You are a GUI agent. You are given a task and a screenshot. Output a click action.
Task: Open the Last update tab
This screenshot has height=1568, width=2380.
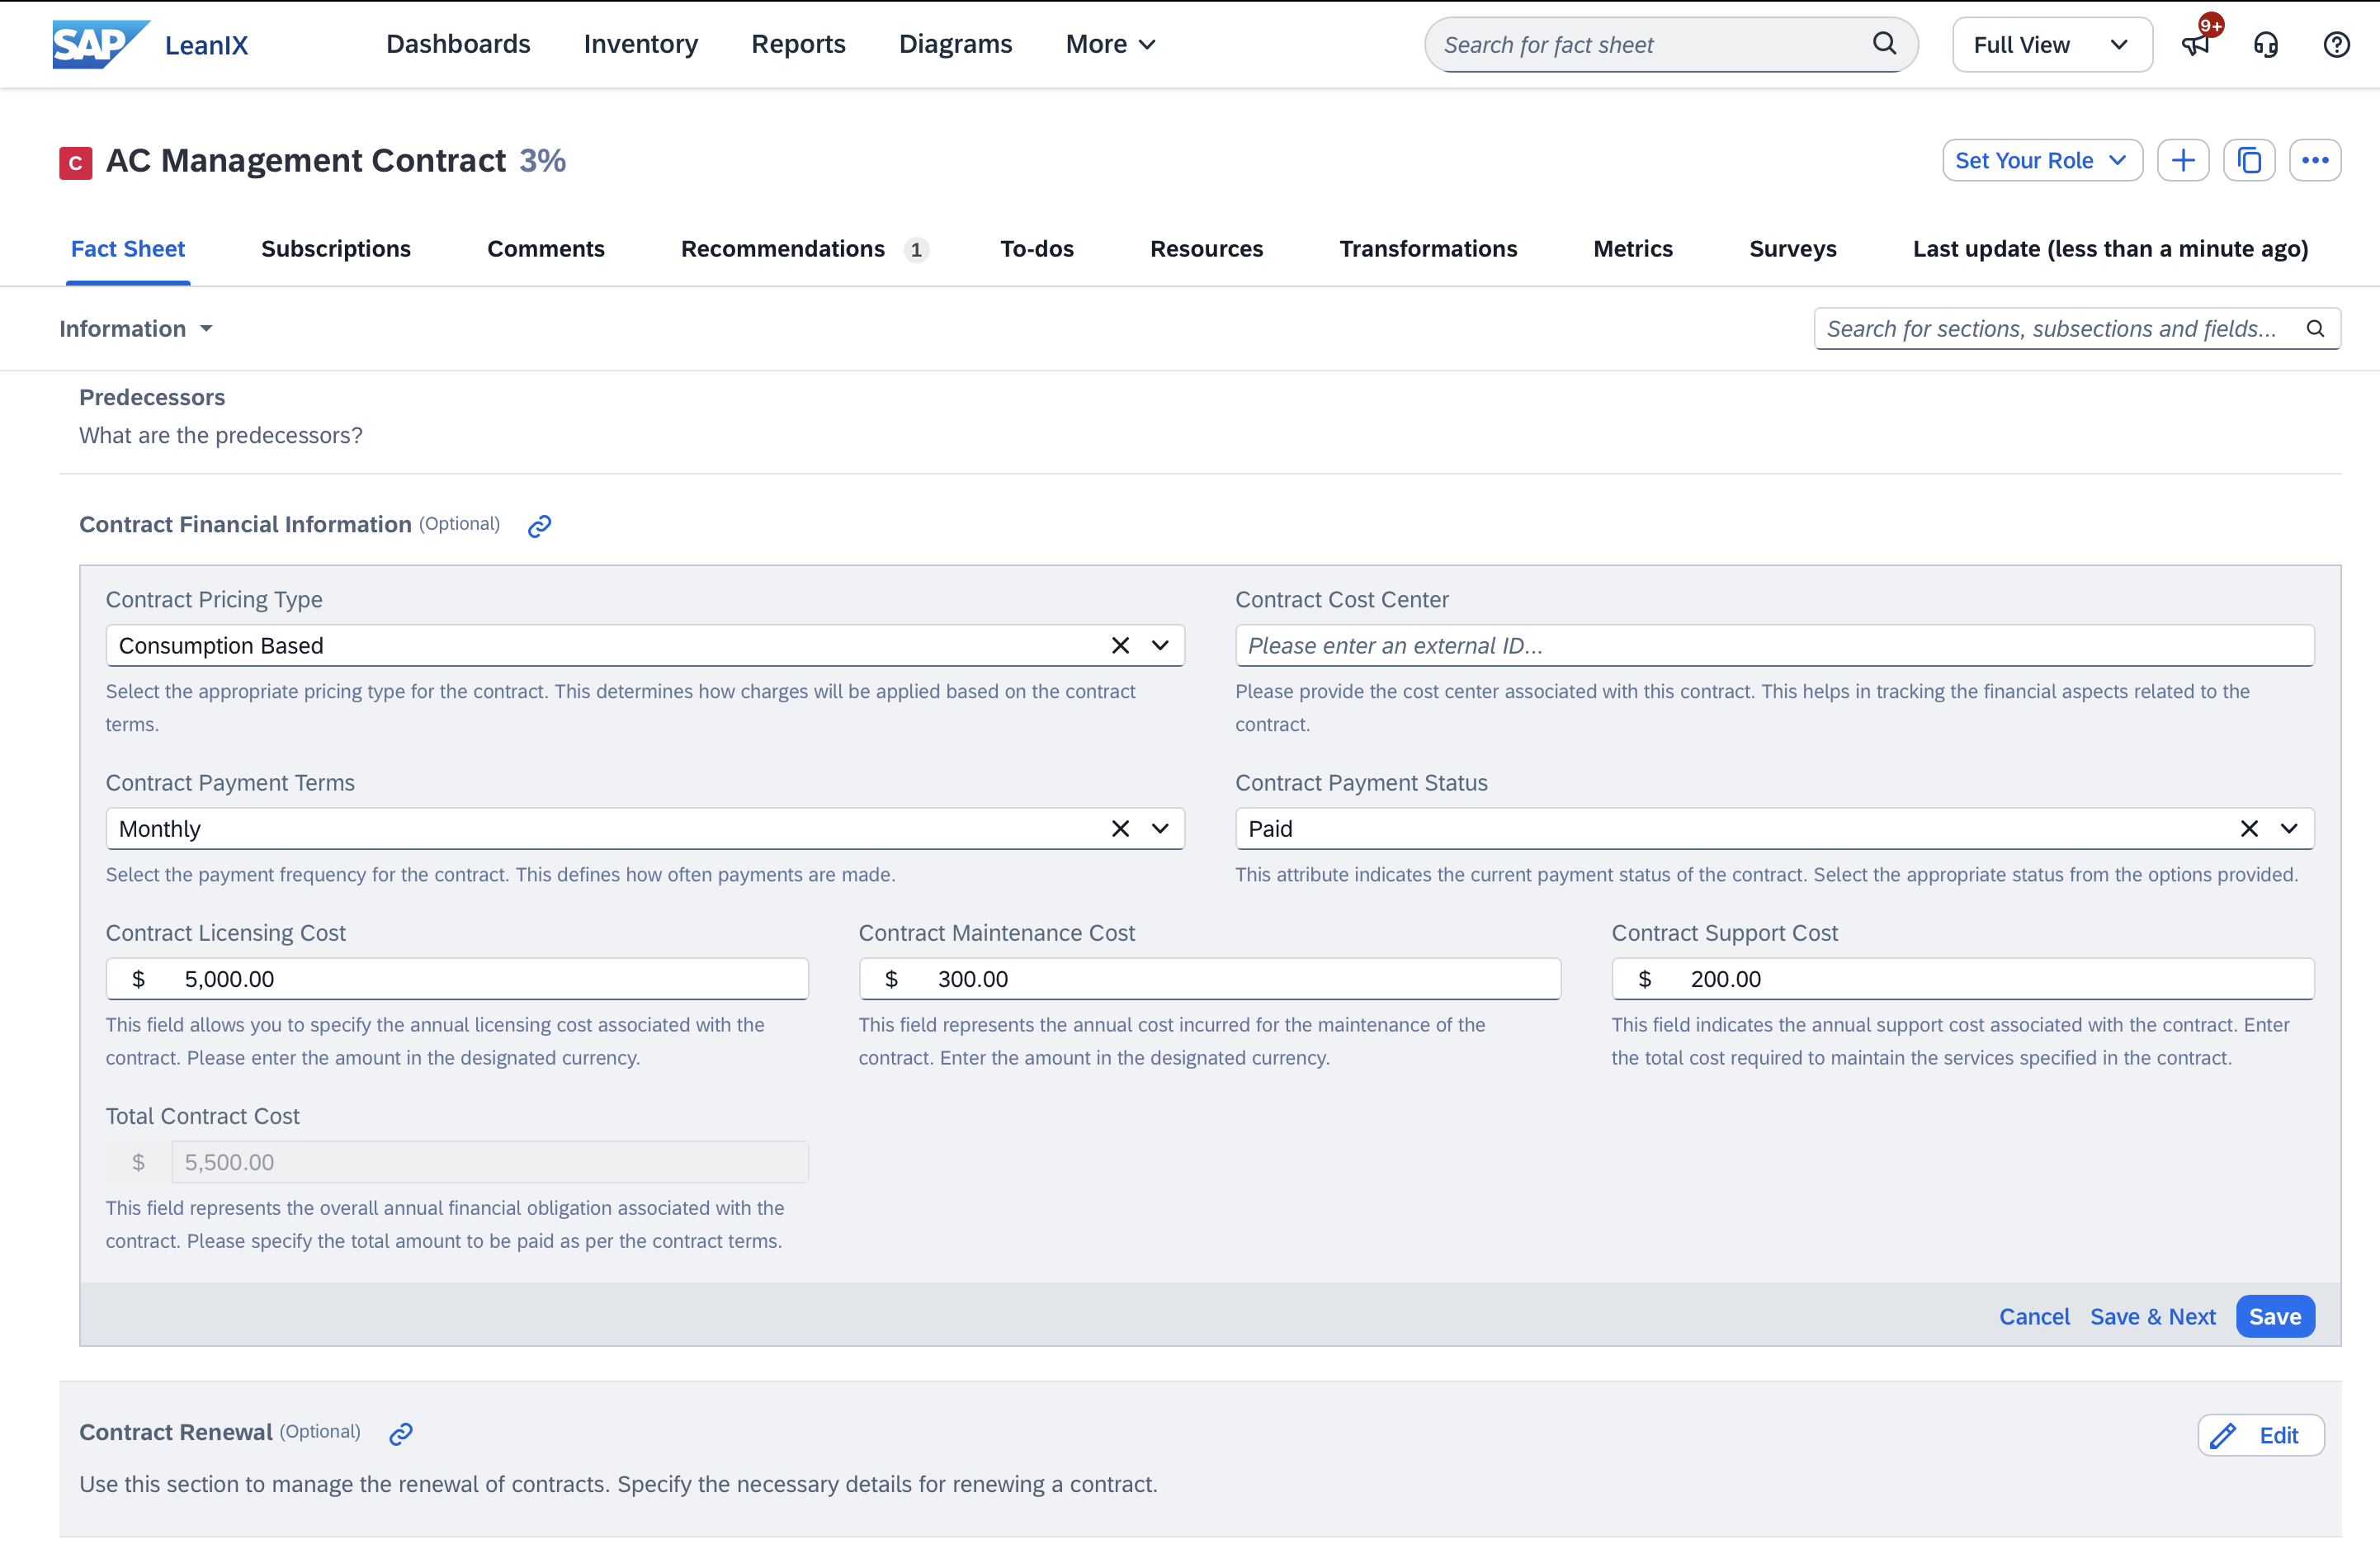(x=2110, y=249)
